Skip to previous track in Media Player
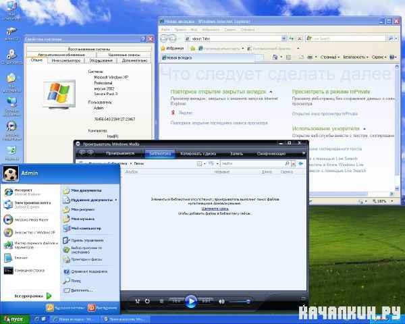Viewport: 405px width, 324px height. point(176,301)
